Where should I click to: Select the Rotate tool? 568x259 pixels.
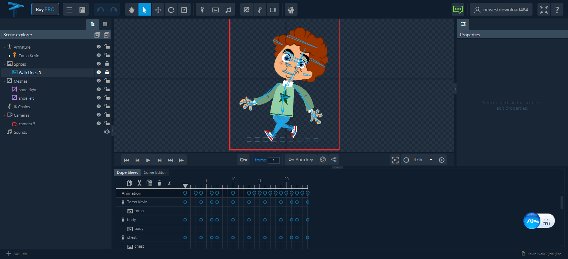(171, 10)
